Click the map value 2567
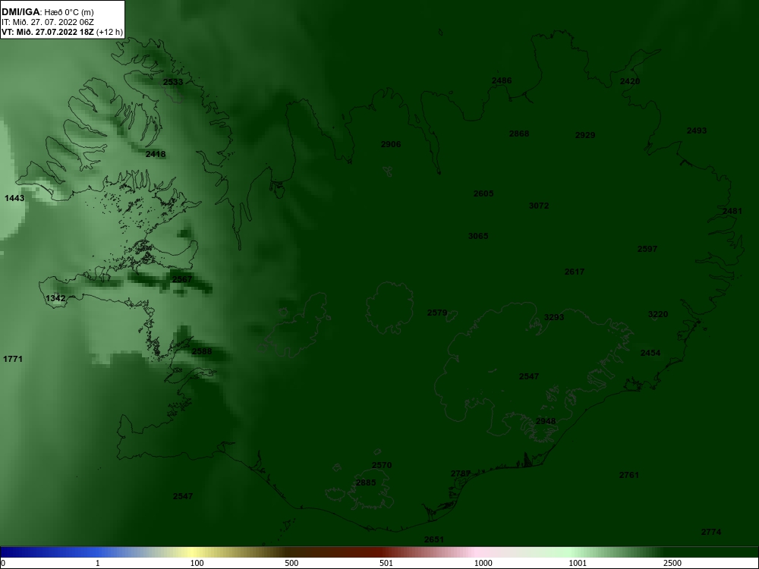The height and width of the screenshot is (569, 759). 182,279
